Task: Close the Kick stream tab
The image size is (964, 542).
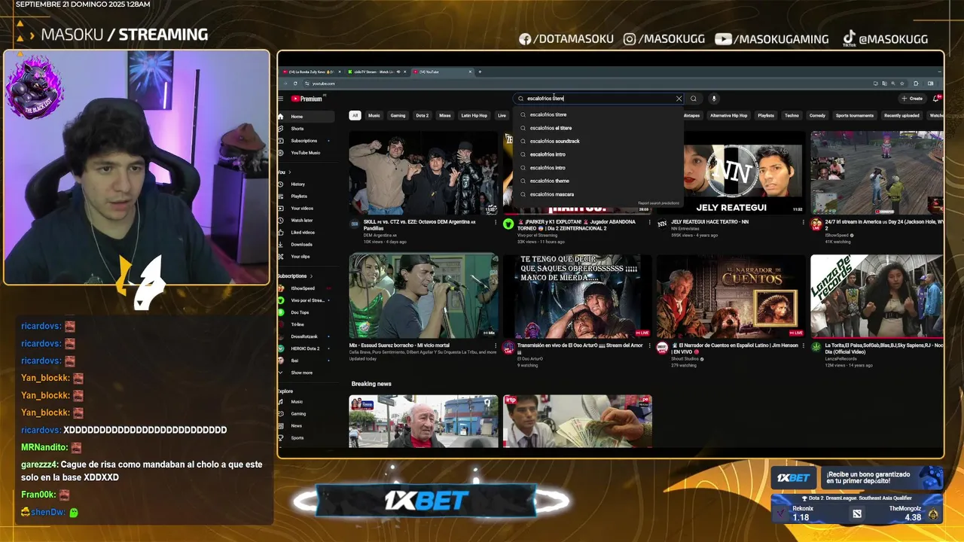Action: pyautogui.click(x=406, y=72)
